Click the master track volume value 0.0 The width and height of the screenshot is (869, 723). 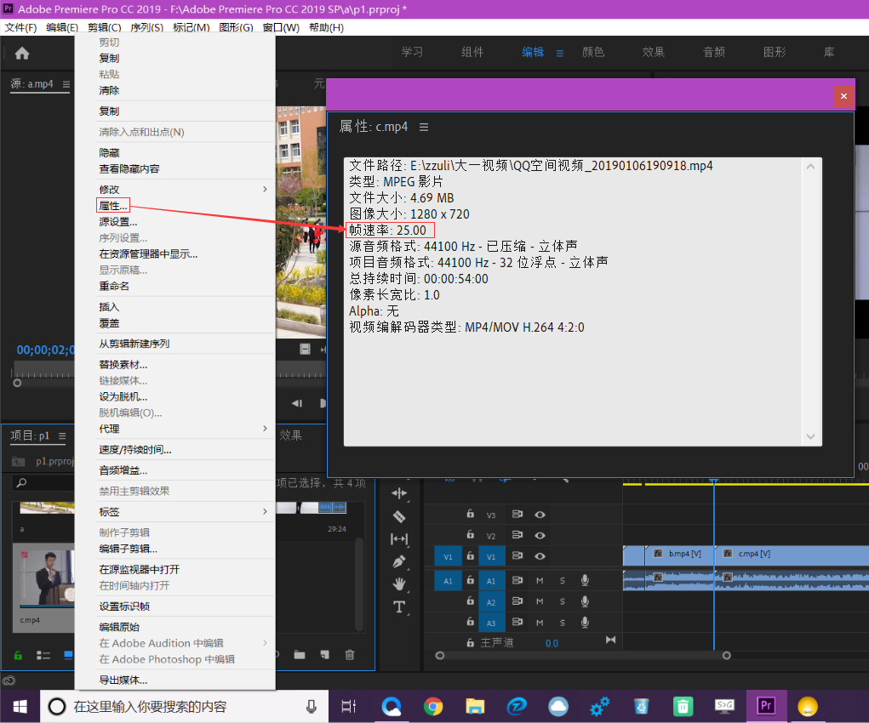tap(552, 643)
